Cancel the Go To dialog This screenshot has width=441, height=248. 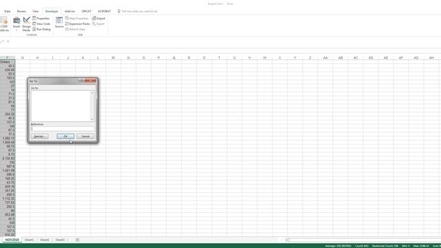tap(85, 136)
